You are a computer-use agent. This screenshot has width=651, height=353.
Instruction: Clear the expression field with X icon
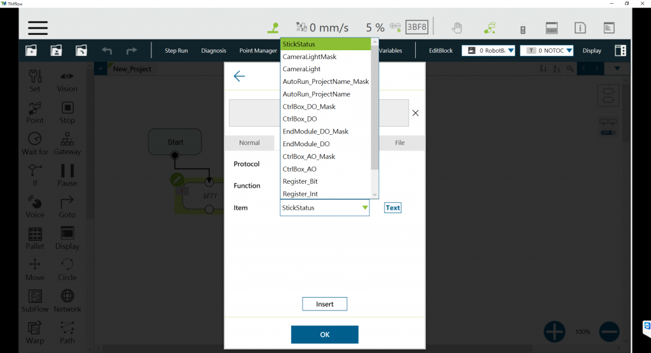click(415, 113)
